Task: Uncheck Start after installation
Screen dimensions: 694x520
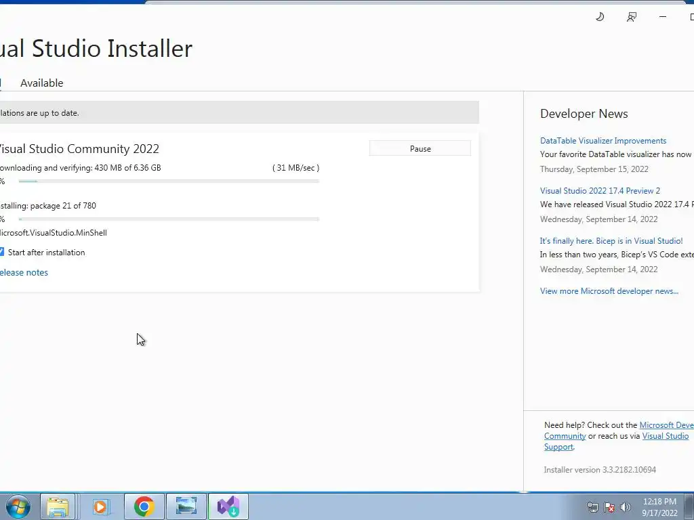Action: tap(1, 252)
